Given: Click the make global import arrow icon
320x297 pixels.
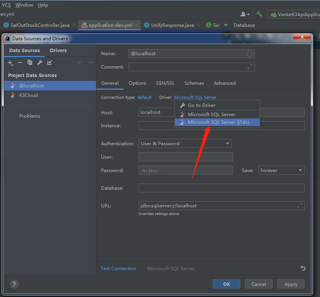Looking at the screenshot, I should (50, 62).
